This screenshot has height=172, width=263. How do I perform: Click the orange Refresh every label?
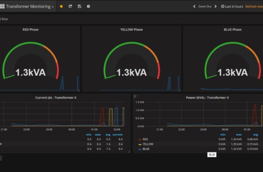pyautogui.click(x=254, y=6)
